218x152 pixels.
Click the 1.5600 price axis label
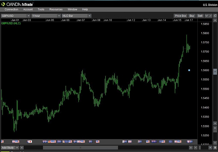(x=205, y=70)
